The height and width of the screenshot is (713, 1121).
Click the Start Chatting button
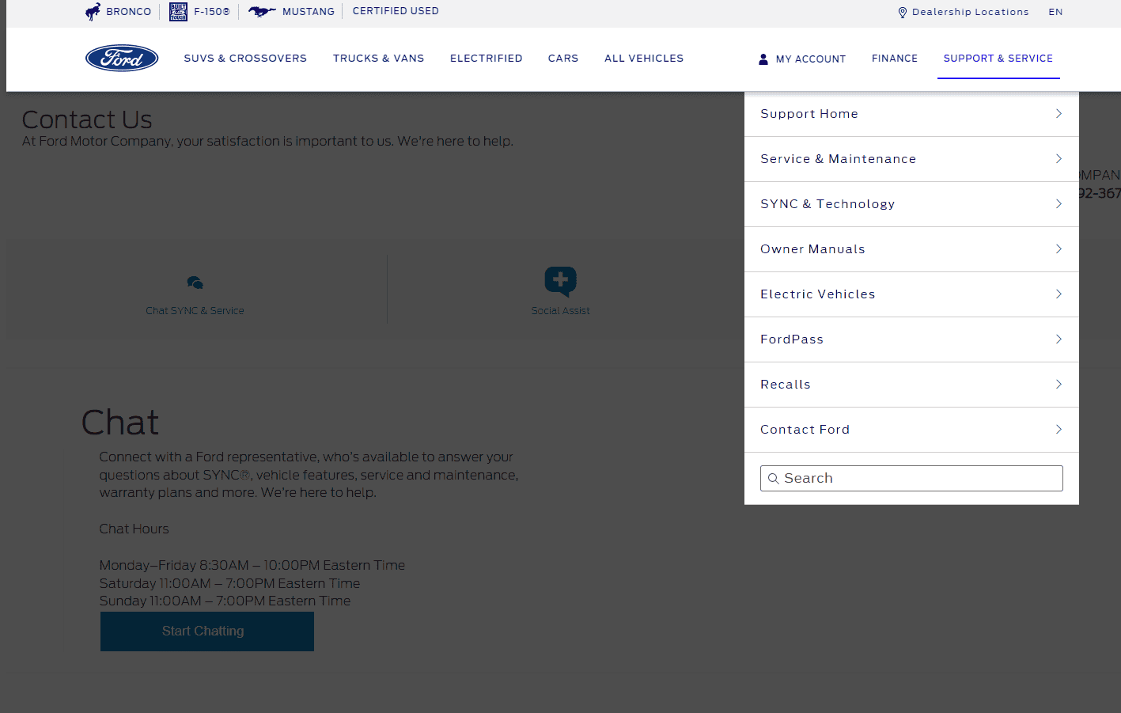point(207,631)
